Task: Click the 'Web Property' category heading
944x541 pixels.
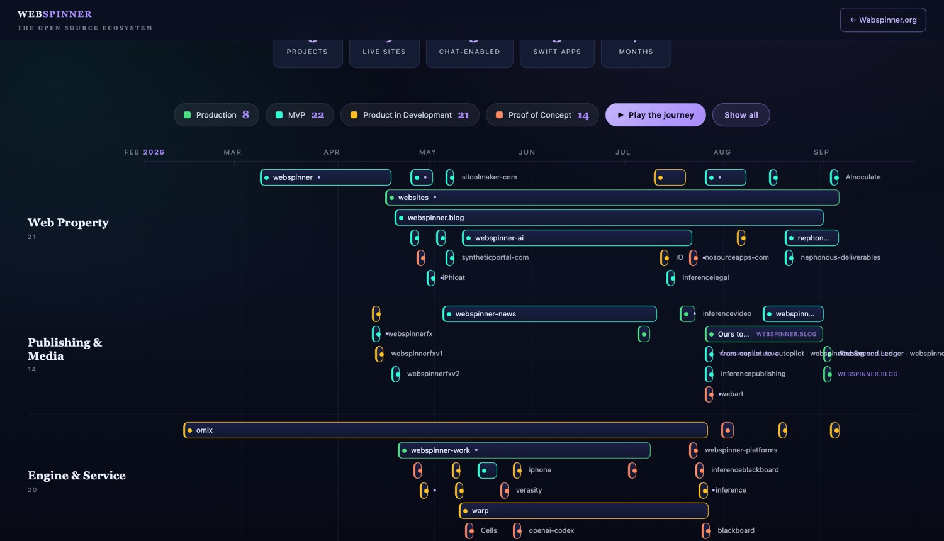Action: [68, 223]
